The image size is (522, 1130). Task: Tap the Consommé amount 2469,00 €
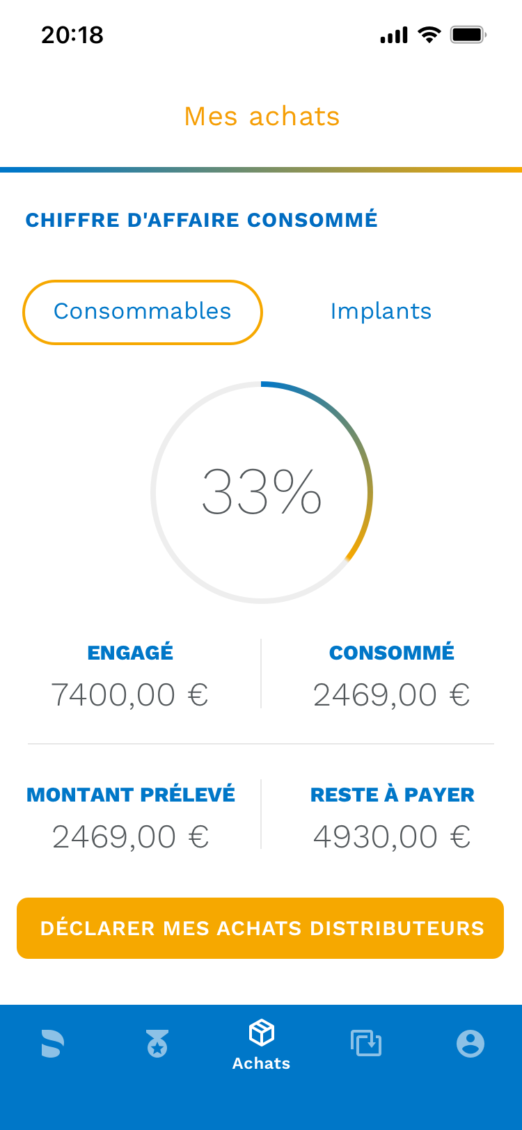click(x=392, y=695)
